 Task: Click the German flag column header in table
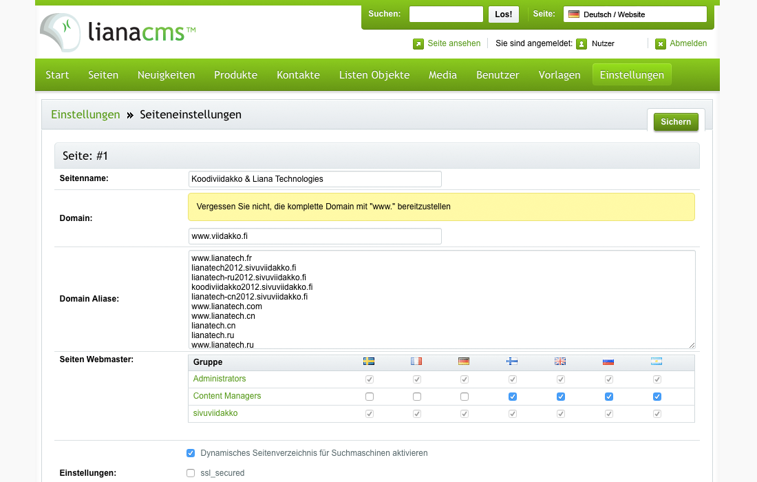(x=464, y=361)
